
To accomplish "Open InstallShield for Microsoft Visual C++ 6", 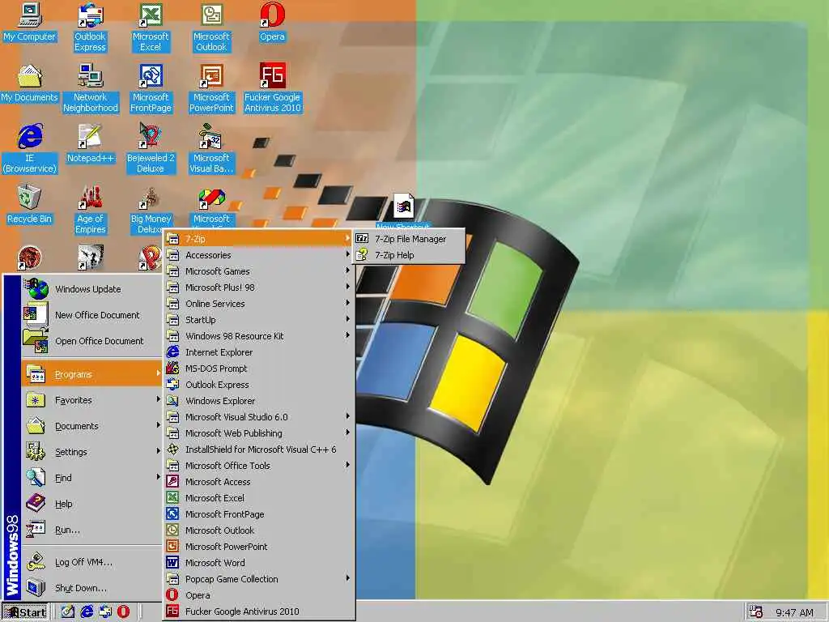I will click(x=258, y=449).
